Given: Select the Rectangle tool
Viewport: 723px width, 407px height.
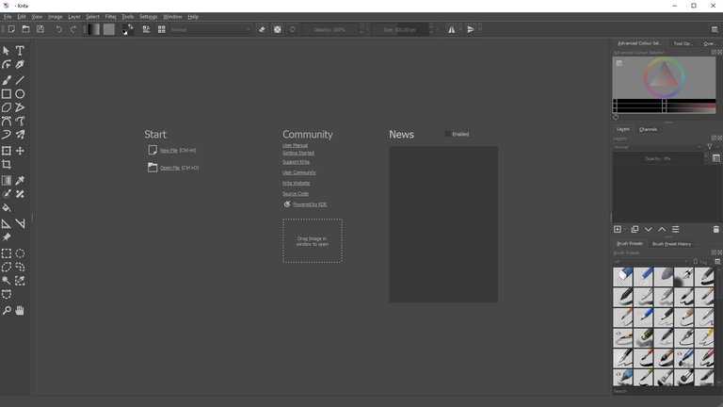Looking at the screenshot, I should tap(7, 94).
